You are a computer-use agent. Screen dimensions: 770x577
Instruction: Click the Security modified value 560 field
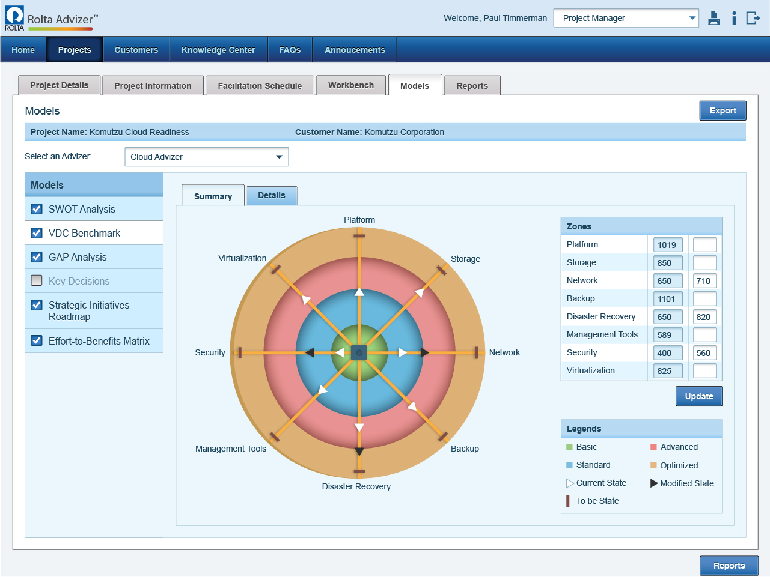704,352
